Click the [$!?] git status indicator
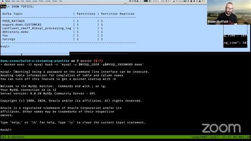The height and width of the screenshot is (141, 251). (98, 61)
